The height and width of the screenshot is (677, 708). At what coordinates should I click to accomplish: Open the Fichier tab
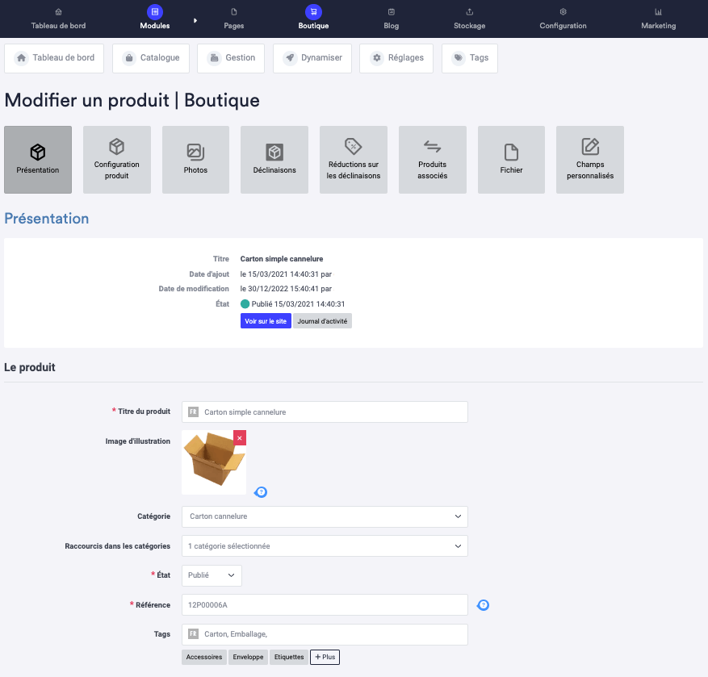tap(511, 160)
